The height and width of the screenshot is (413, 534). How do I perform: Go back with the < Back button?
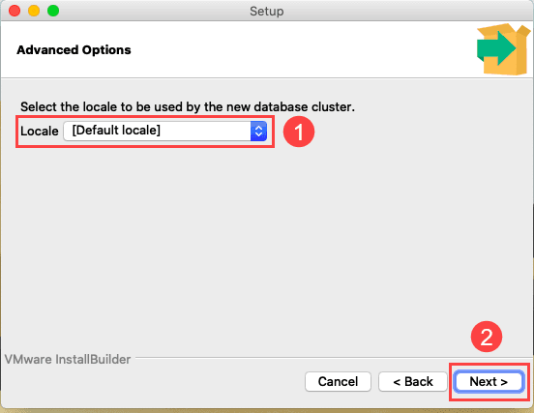click(x=413, y=382)
